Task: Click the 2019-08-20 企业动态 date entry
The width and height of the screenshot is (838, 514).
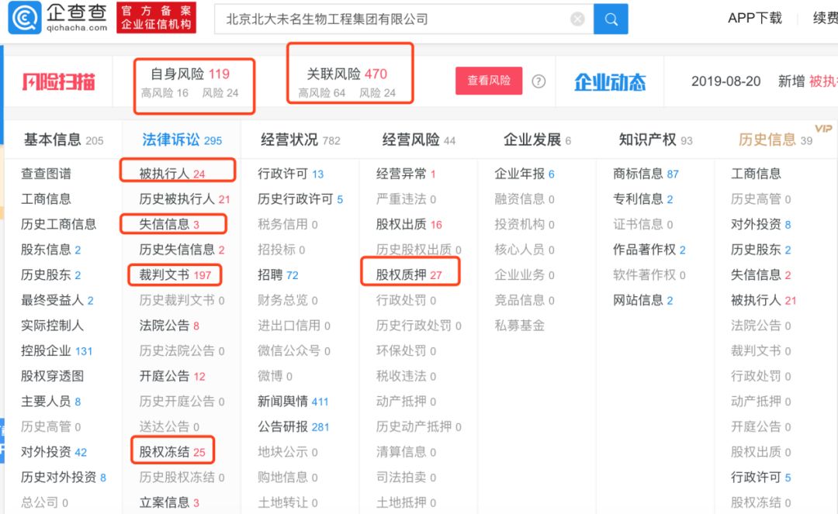Action: (725, 81)
